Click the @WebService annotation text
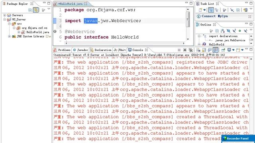 tap(80, 32)
